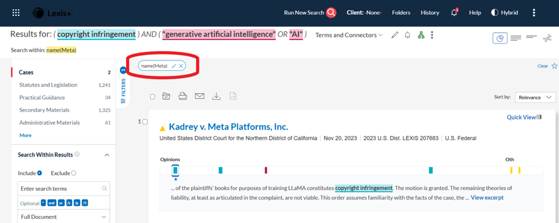Insert the /s connector
This screenshot has height=223, width=559.
69,203
